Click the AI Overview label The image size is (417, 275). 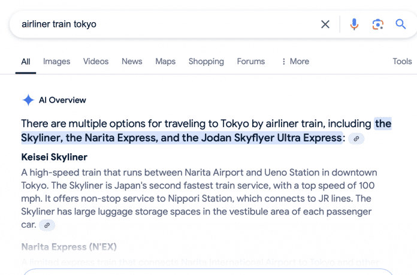pyautogui.click(x=62, y=101)
